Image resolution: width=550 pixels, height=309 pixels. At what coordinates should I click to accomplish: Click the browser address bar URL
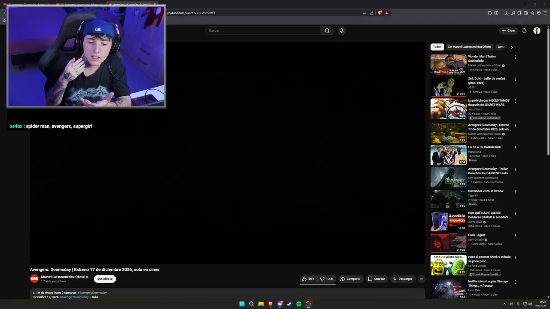pos(191,13)
